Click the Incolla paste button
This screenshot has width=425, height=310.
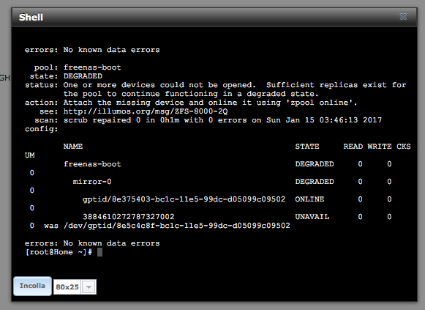pos(32,286)
